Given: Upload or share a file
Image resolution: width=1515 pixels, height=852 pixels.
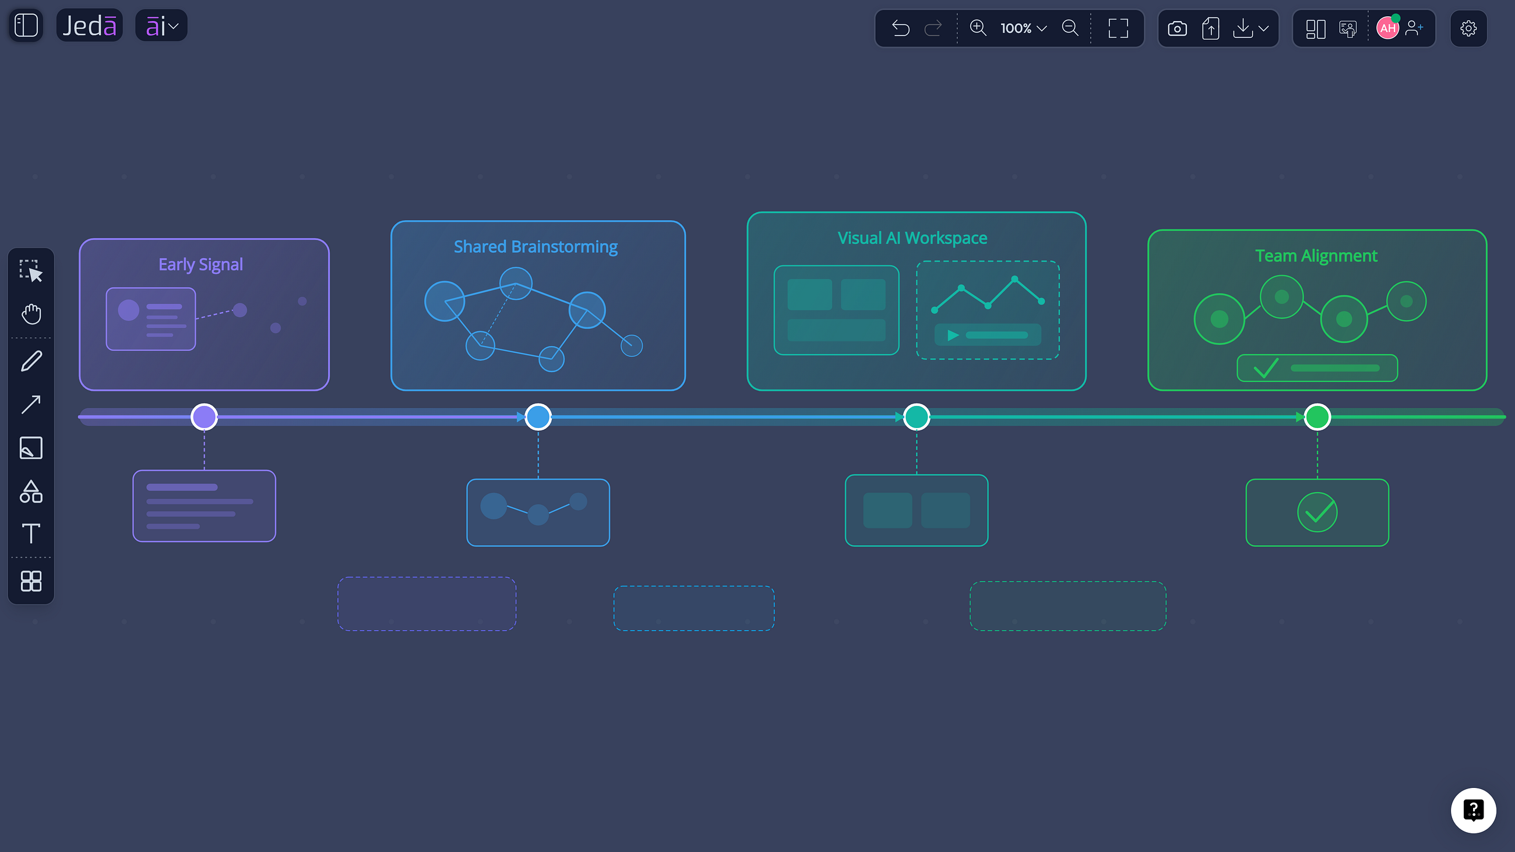Looking at the screenshot, I should (1210, 28).
